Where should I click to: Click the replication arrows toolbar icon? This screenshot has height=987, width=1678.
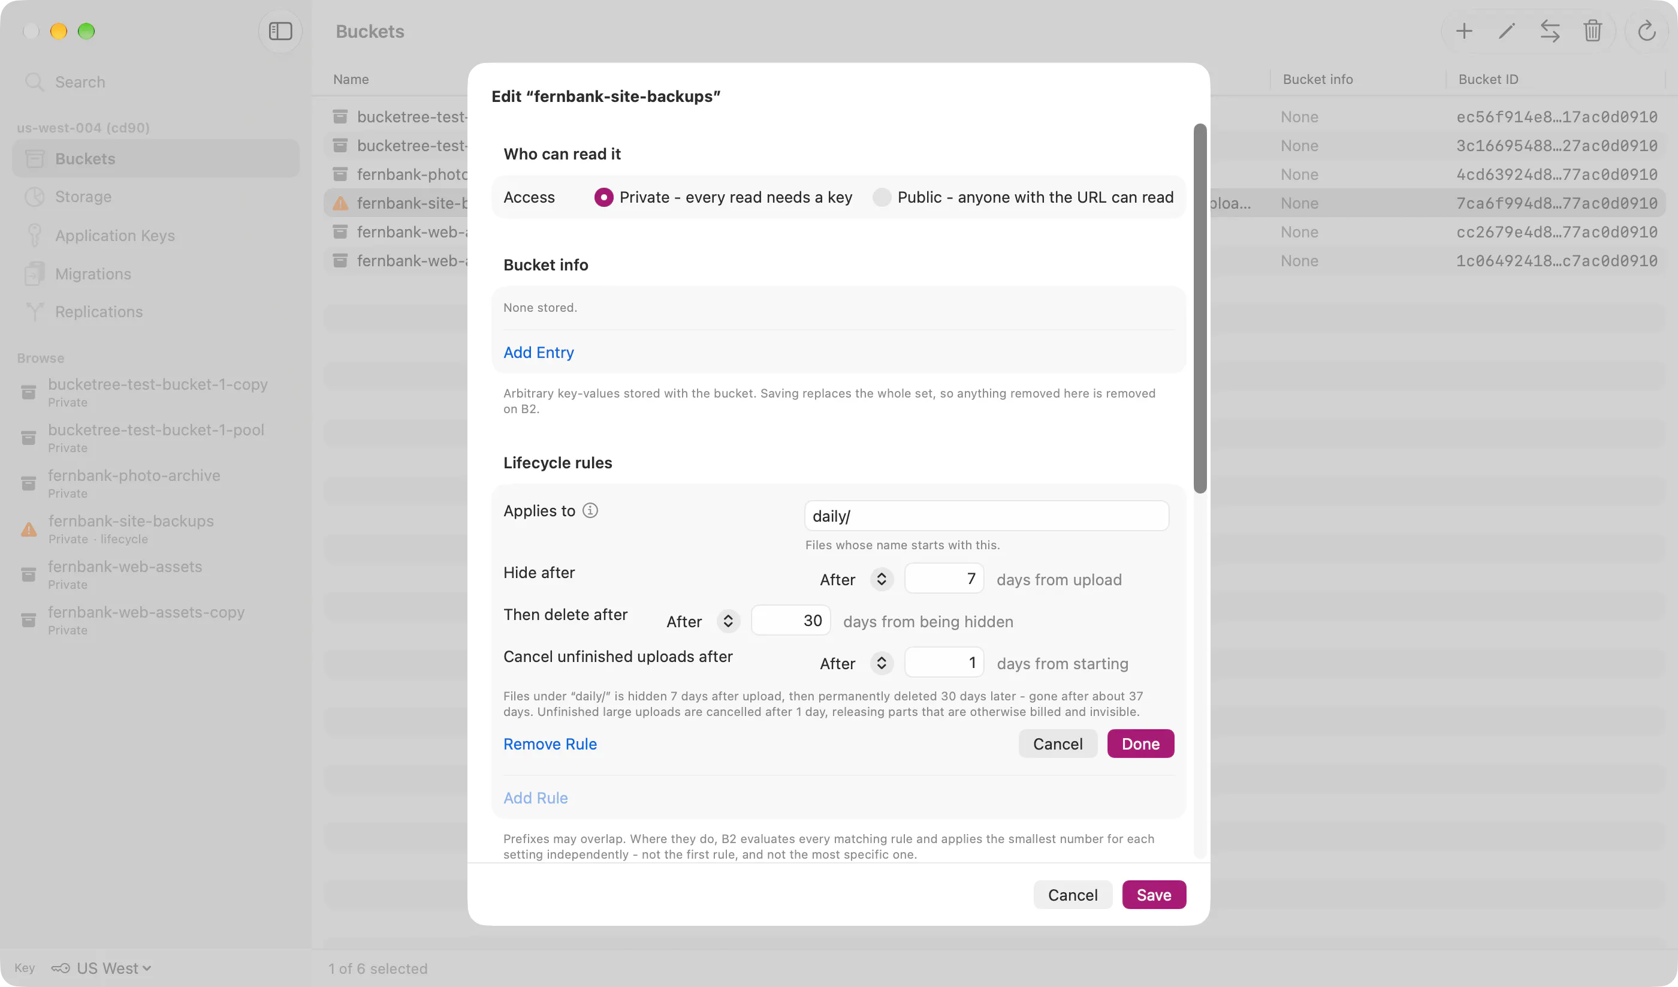[1550, 31]
